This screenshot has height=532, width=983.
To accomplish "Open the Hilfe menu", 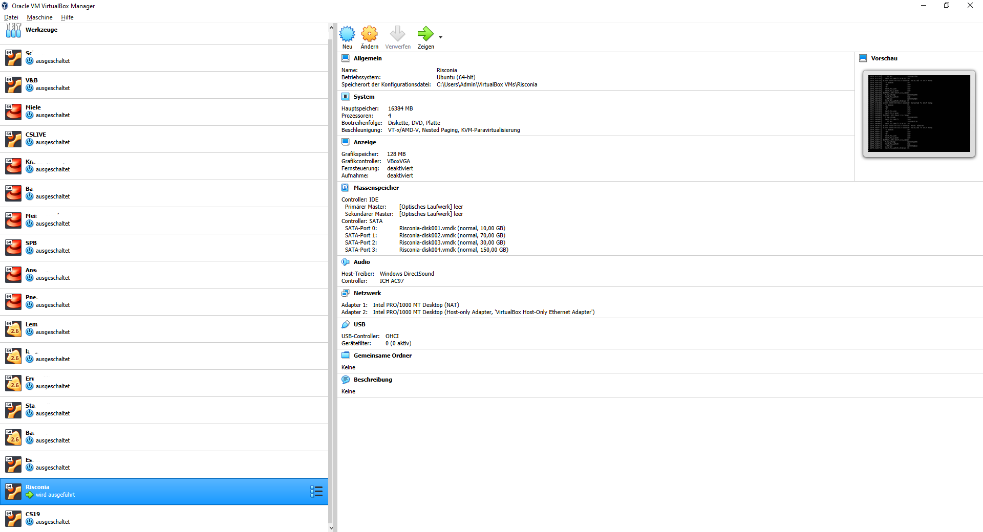I will pyautogui.click(x=67, y=17).
